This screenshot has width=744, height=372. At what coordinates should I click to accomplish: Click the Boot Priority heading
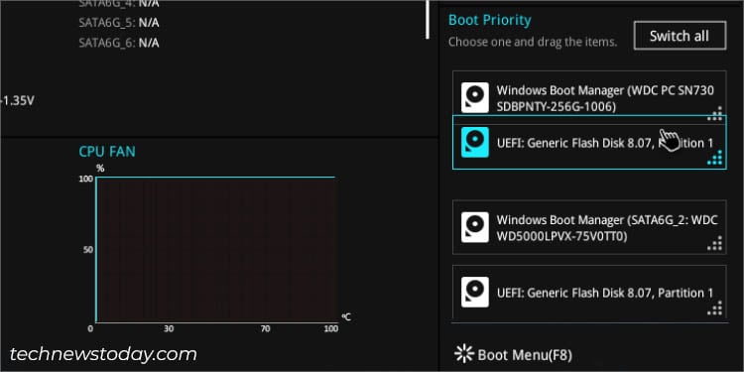(x=490, y=21)
